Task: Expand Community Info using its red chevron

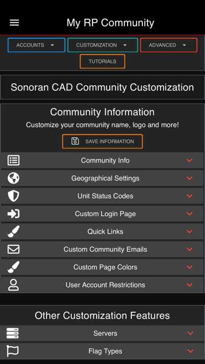Action: [190, 161]
